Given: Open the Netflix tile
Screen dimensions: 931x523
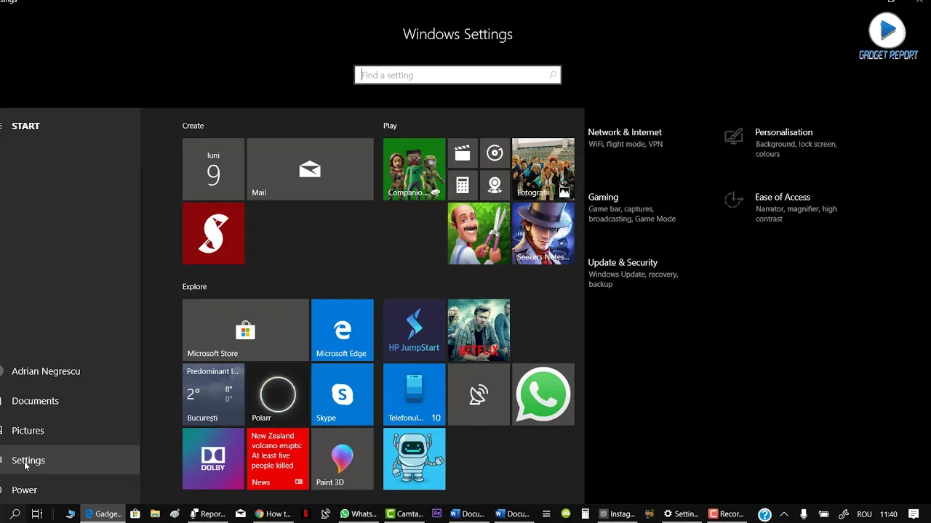Looking at the screenshot, I should pyautogui.click(x=479, y=330).
